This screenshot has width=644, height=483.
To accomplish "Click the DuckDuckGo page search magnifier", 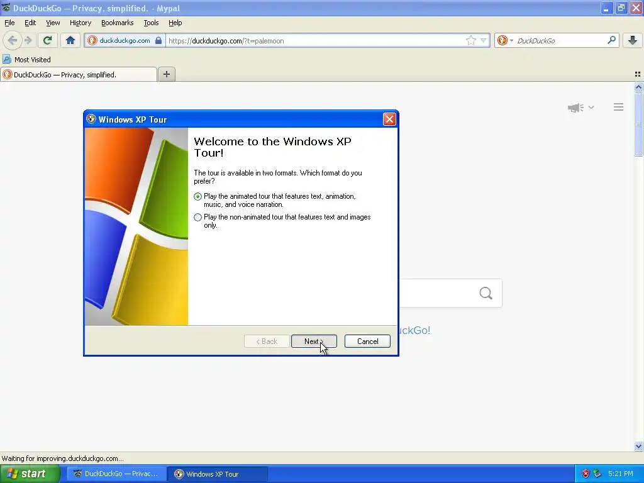I will 486,293.
